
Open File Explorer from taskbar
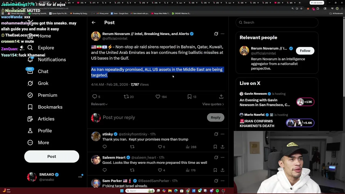(170, 191)
